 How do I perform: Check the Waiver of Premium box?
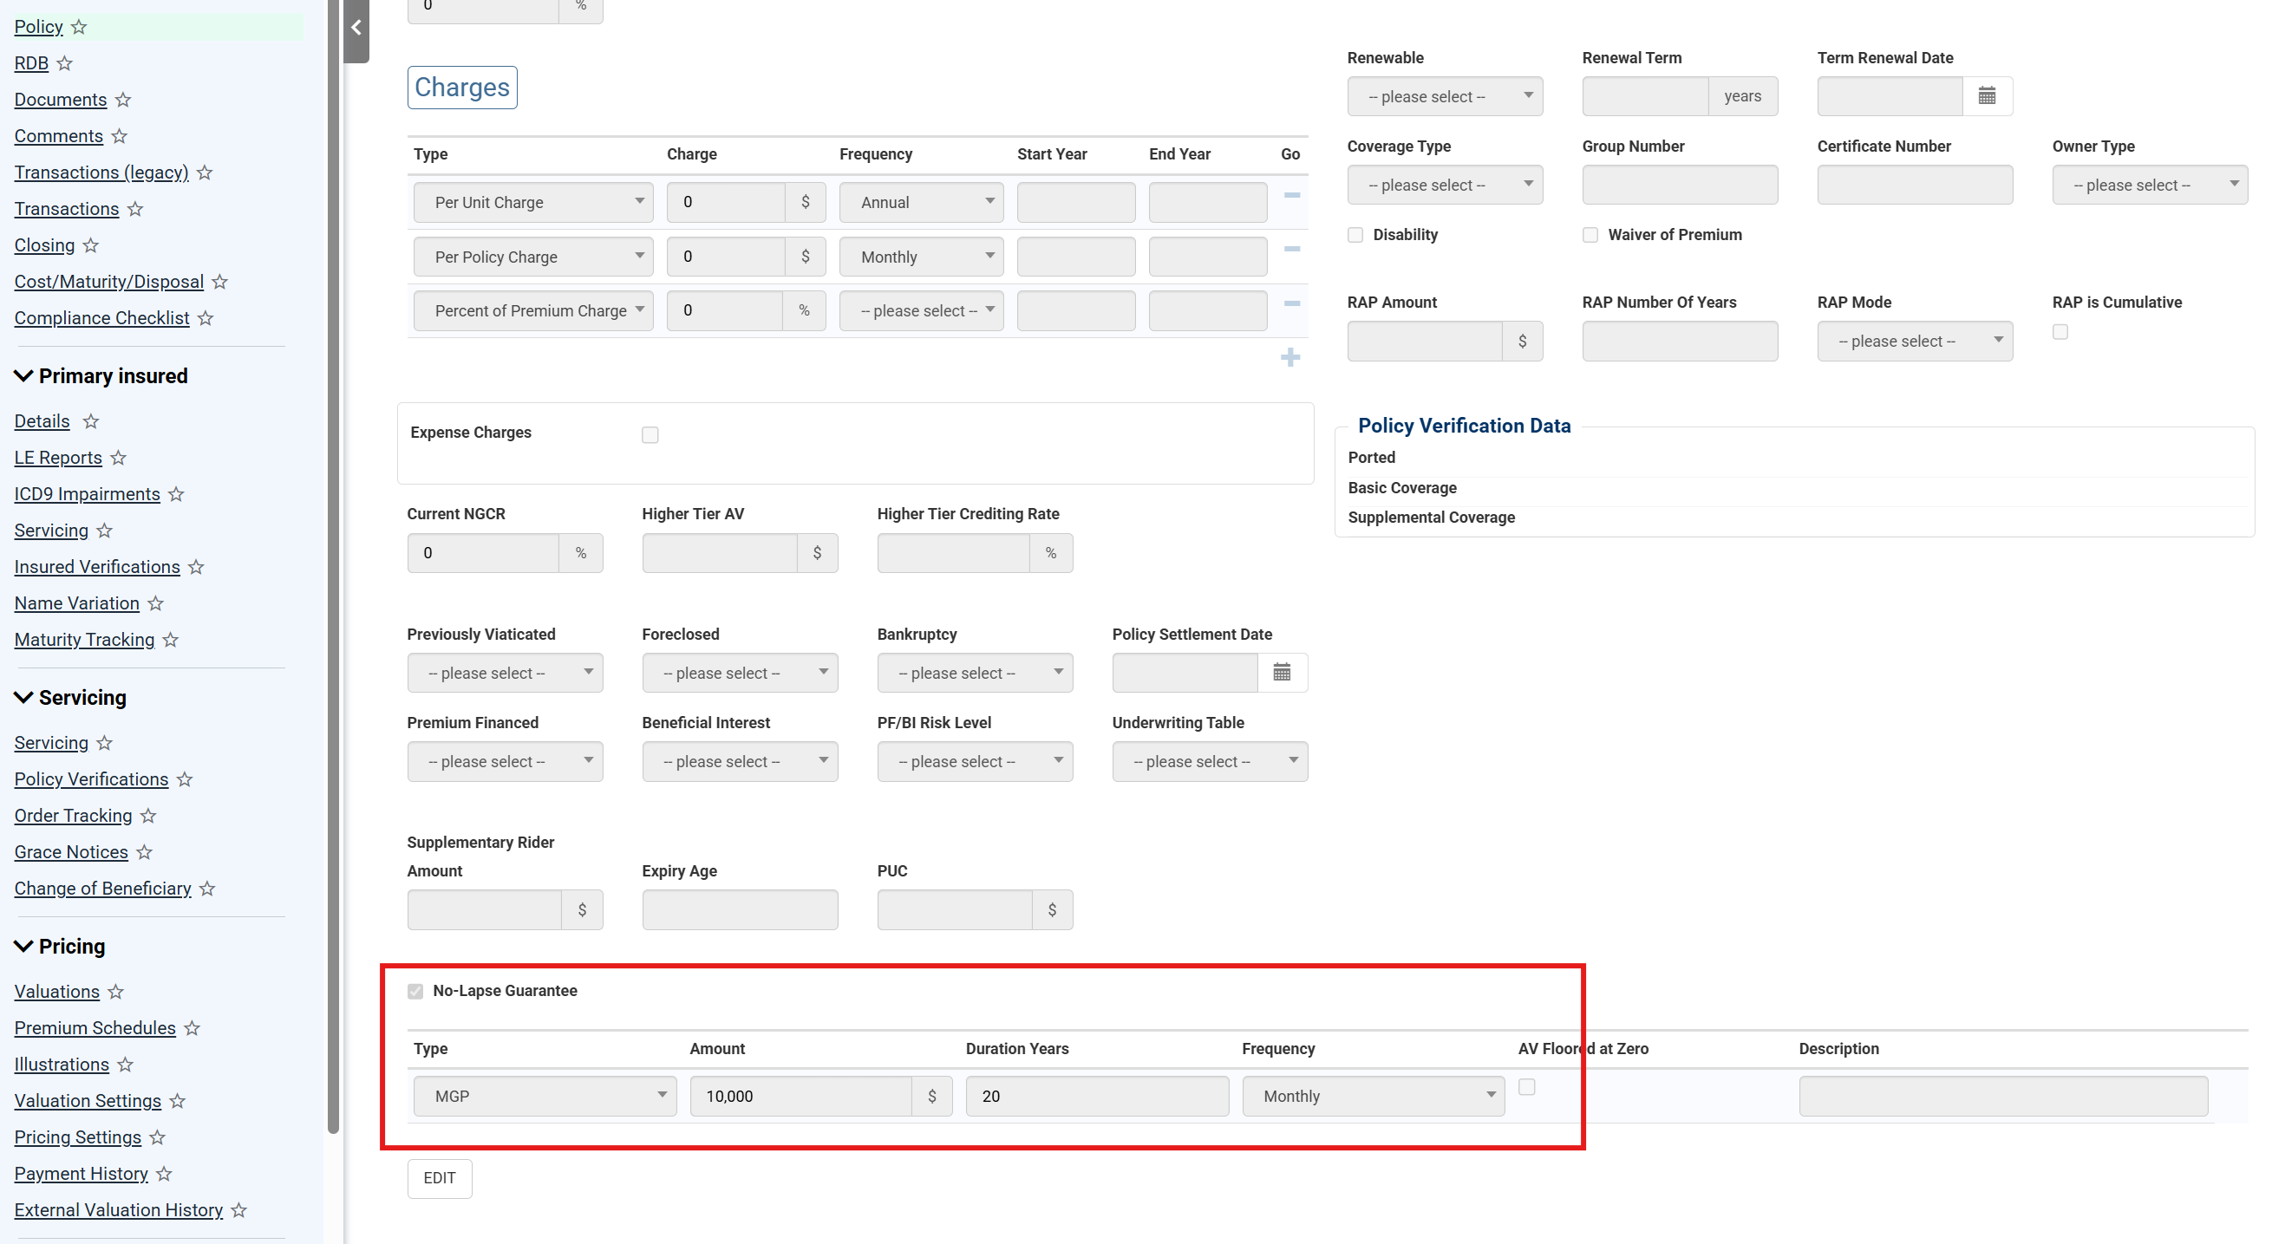click(1590, 235)
